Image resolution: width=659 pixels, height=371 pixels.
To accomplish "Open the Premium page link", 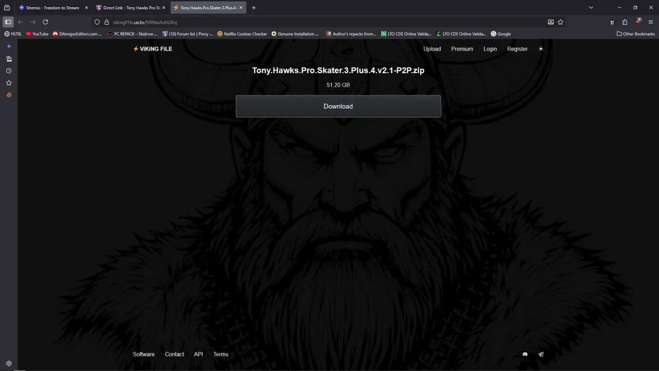I will pyautogui.click(x=462, y=49).
